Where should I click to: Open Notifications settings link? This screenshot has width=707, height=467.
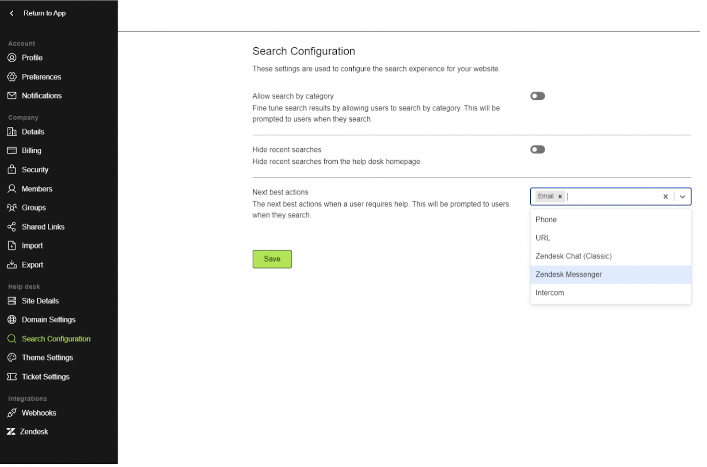tap(42, 96)
